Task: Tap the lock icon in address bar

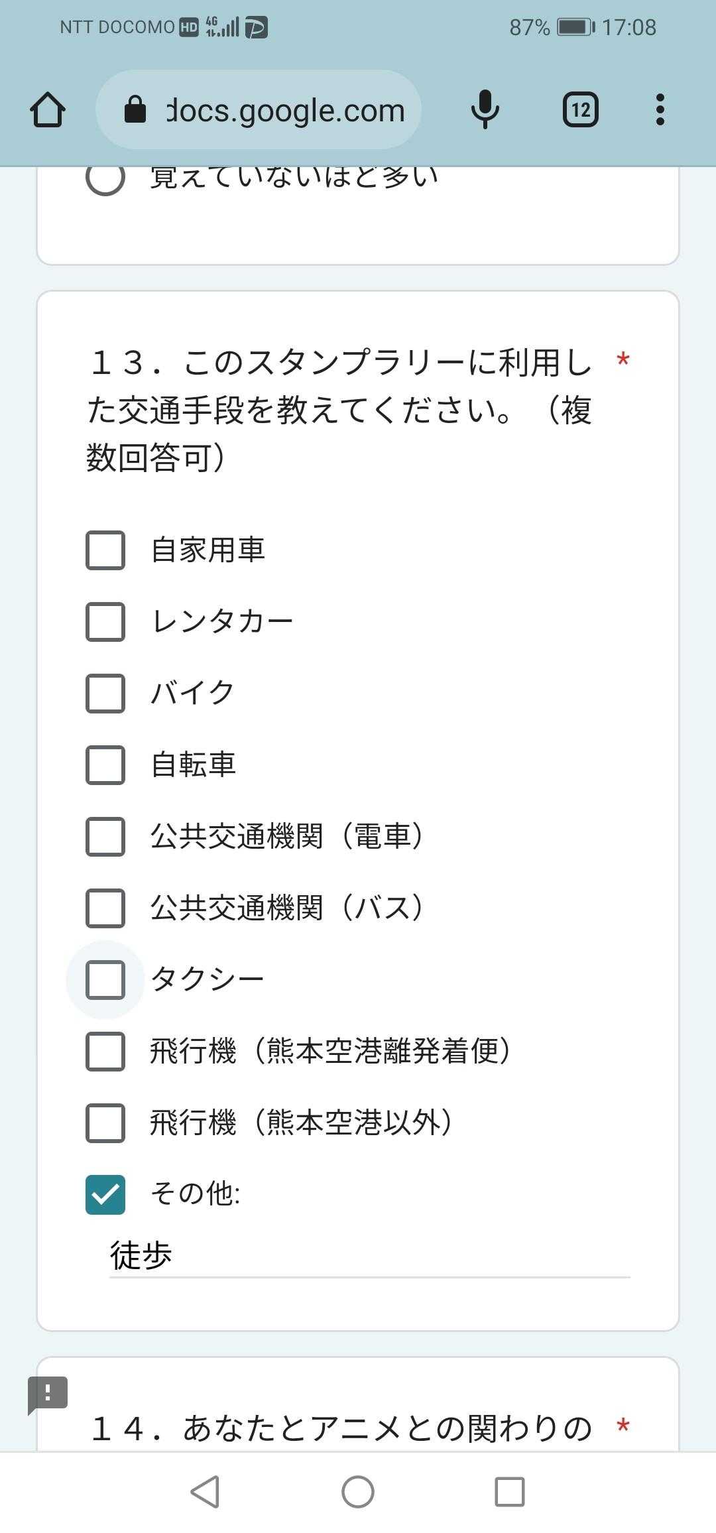Action: pyautogui.click(x=135, y=110)
